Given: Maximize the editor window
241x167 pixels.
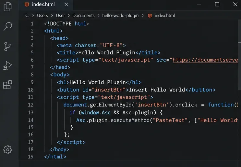Looking at the screenshot, I should pos(217,4).
